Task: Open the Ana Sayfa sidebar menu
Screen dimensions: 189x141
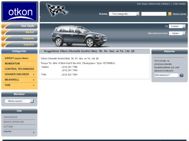Action: 19,26
